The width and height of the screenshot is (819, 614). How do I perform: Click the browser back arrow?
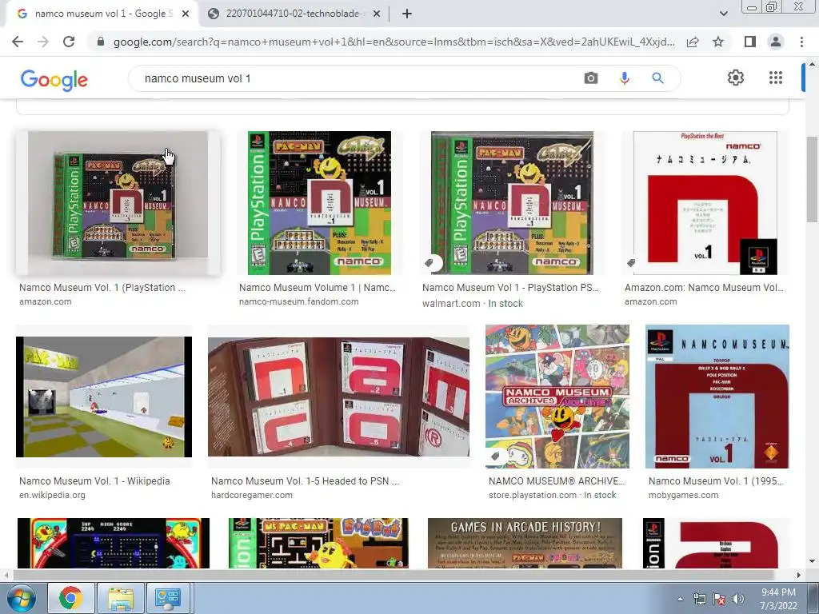tap(18, 42)
